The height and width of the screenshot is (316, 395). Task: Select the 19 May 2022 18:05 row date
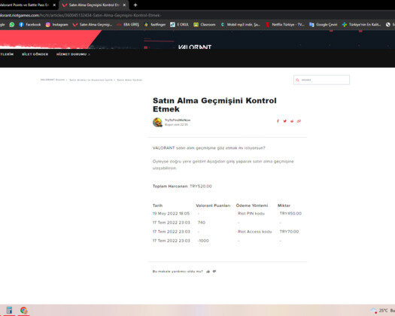coord(171,214)
